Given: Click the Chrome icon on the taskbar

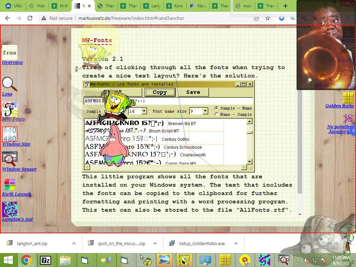Looking at the screenshot, I should tap(26, 260).
